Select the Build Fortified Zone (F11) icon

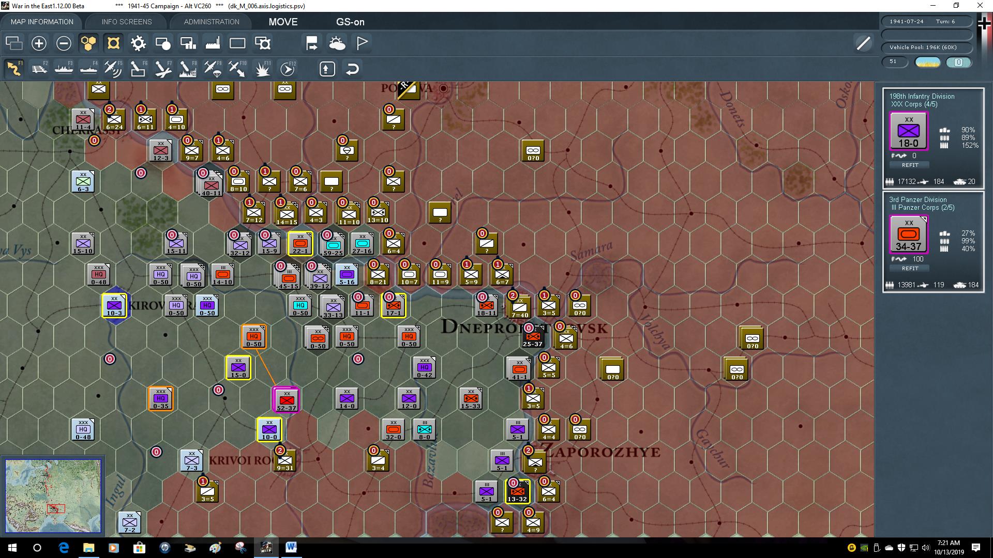(x=262, y=69)
